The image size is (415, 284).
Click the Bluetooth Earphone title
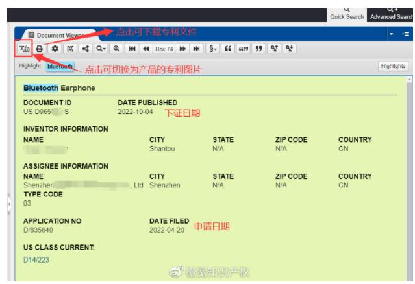(x=59, y=88)
